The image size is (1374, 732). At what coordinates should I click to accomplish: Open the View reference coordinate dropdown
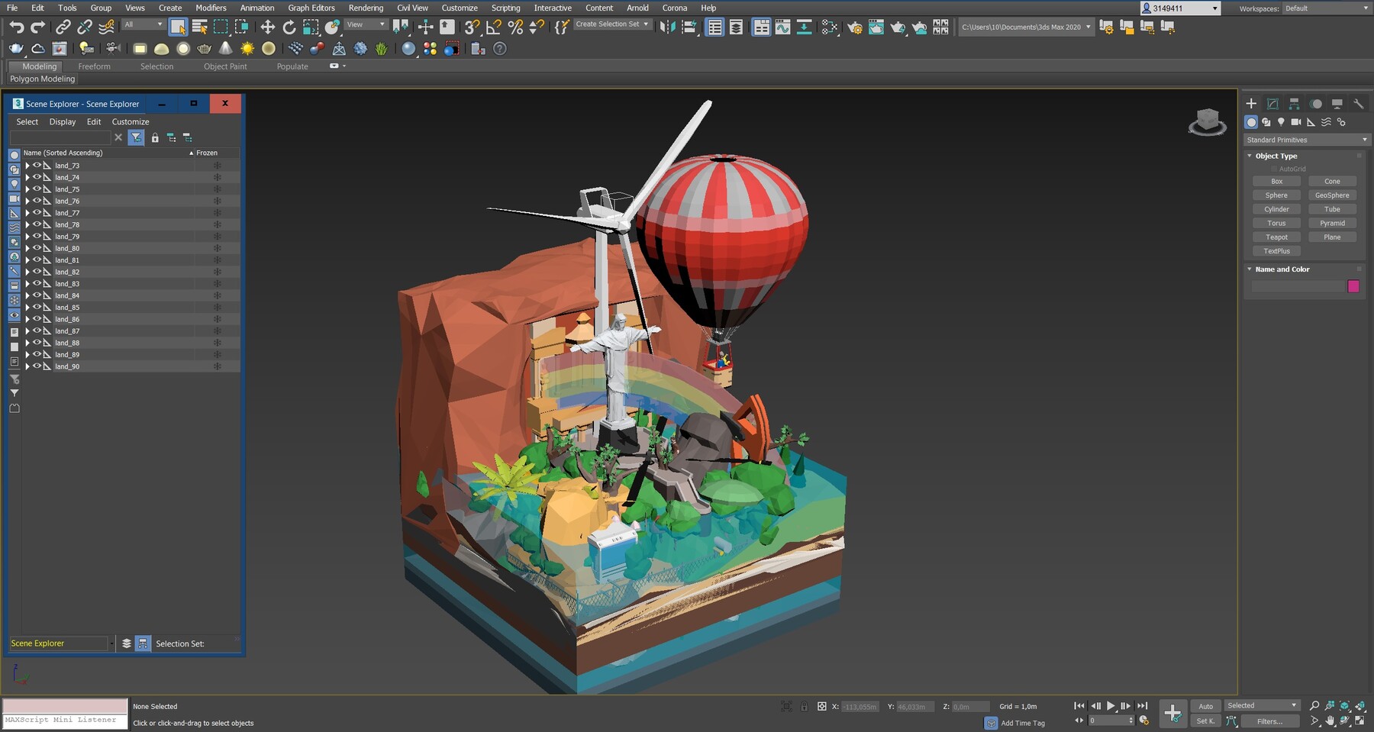tap(366, 25)
